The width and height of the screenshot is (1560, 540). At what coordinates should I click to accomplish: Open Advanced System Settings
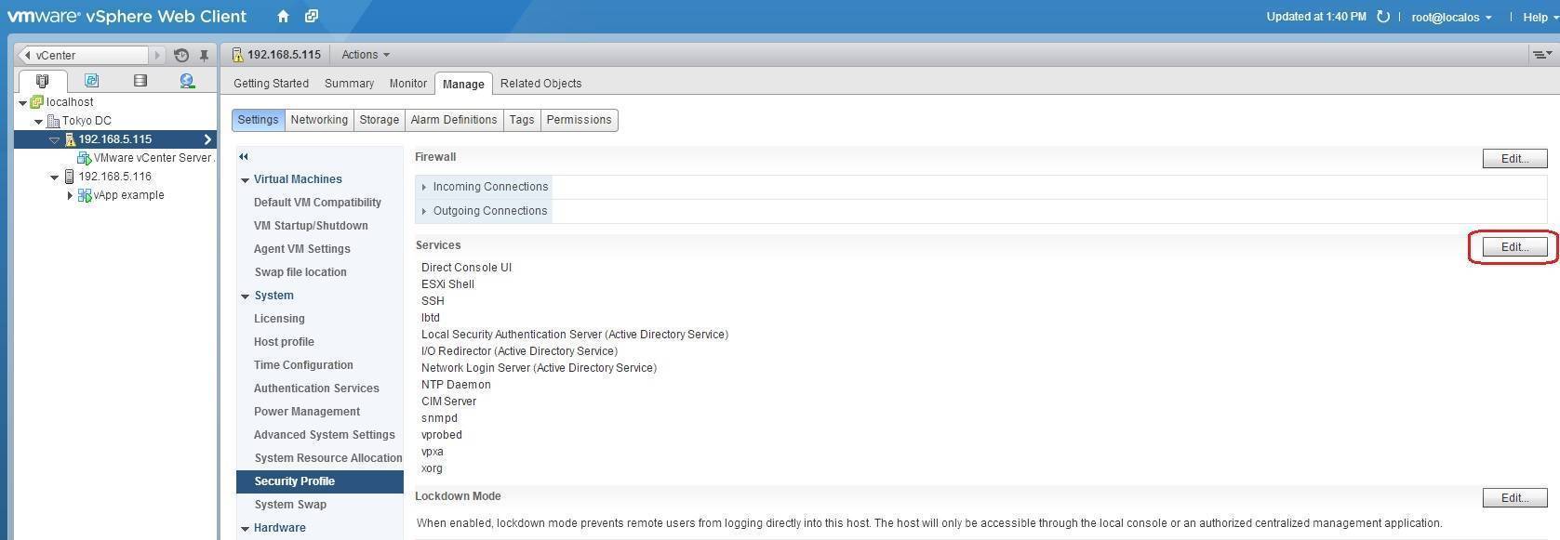[325, 435]
